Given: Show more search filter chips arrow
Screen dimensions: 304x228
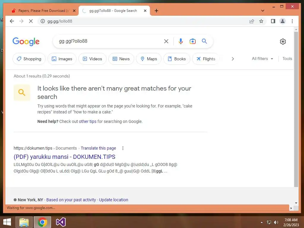Looking at the screenshot, I should click(233, 59).
